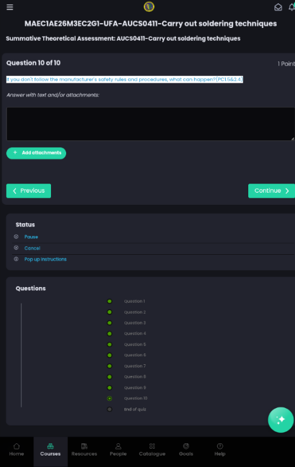Screen dimensions: 295x467
Task: Click the MAEC1AE26M3EC2G1 course title
Action: coord(151,24)
